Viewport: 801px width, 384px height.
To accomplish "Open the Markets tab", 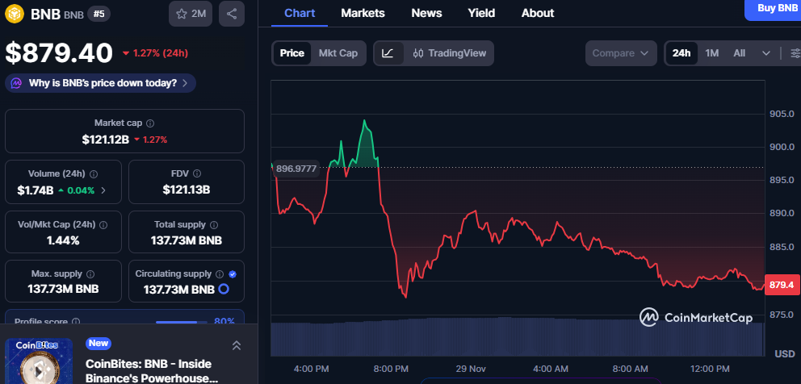I will tap(363, 13).
